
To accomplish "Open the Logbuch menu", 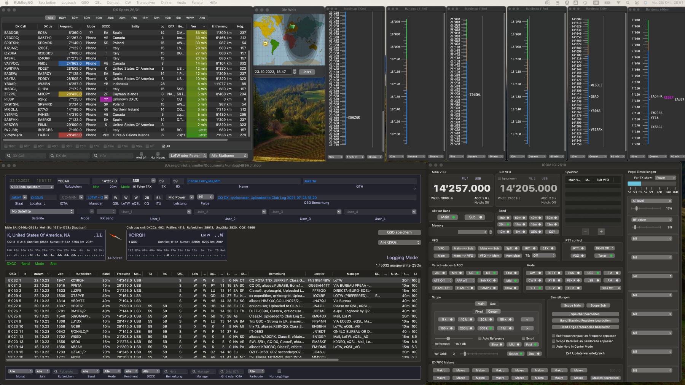I will (68, 3).
